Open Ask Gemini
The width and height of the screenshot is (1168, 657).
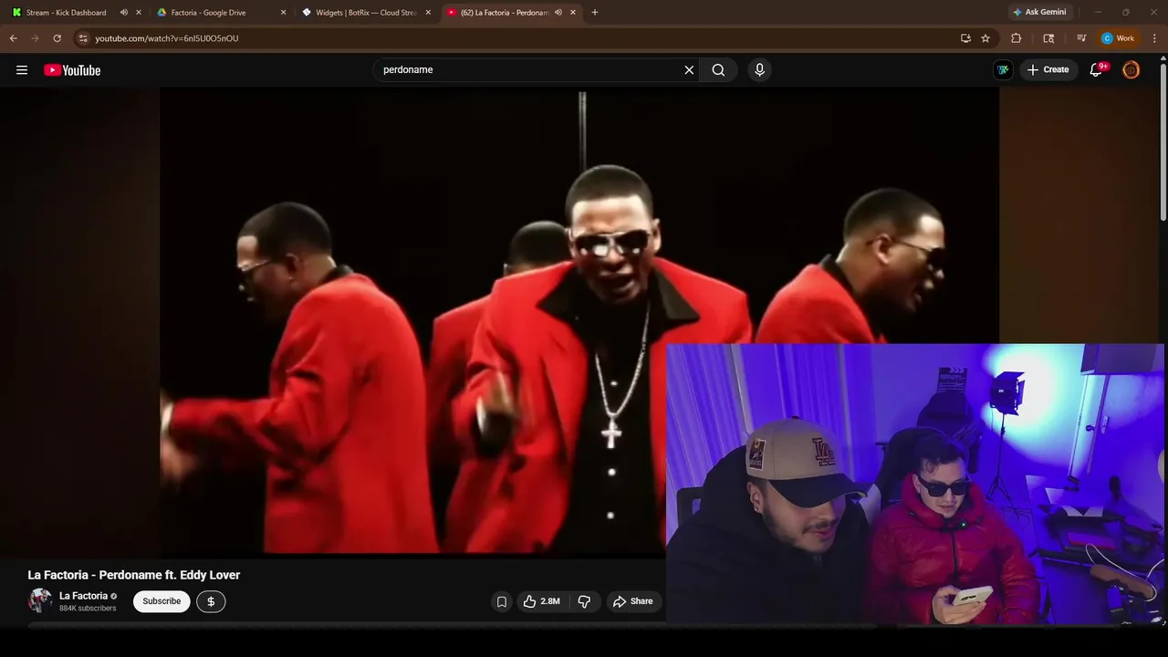click(x=1039, y=12)
